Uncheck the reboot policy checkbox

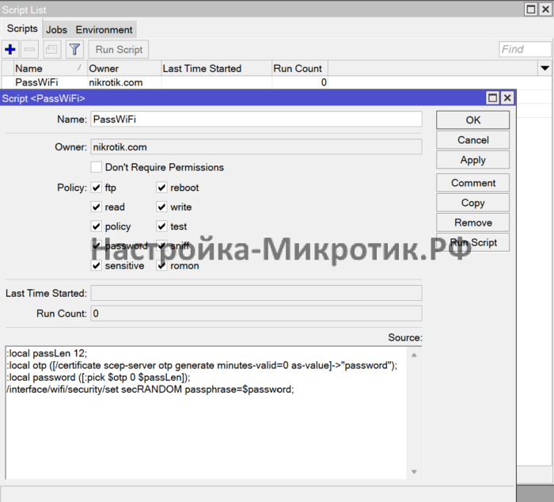point(161,188)
